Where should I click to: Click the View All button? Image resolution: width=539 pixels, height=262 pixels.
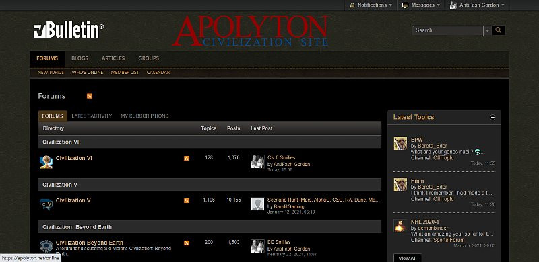click(408, 258)
